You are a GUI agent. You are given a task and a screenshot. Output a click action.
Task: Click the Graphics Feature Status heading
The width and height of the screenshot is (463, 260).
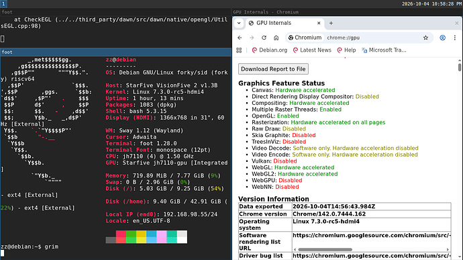(281, 83)
